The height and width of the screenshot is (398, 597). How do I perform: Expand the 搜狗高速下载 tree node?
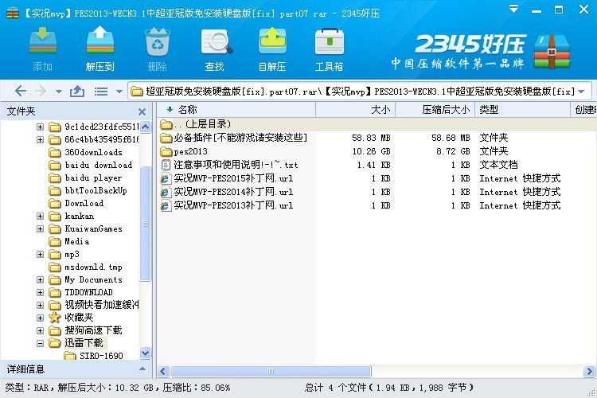coord(40,330)
